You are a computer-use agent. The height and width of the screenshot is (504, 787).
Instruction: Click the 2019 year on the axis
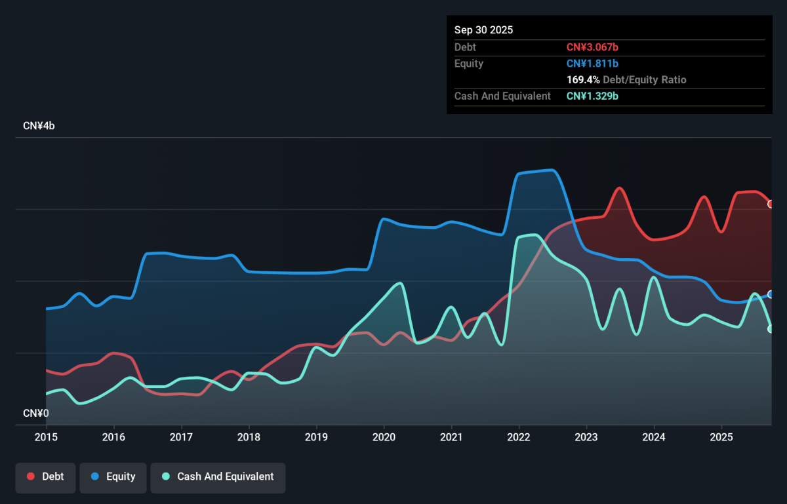(x=316, y=437)
